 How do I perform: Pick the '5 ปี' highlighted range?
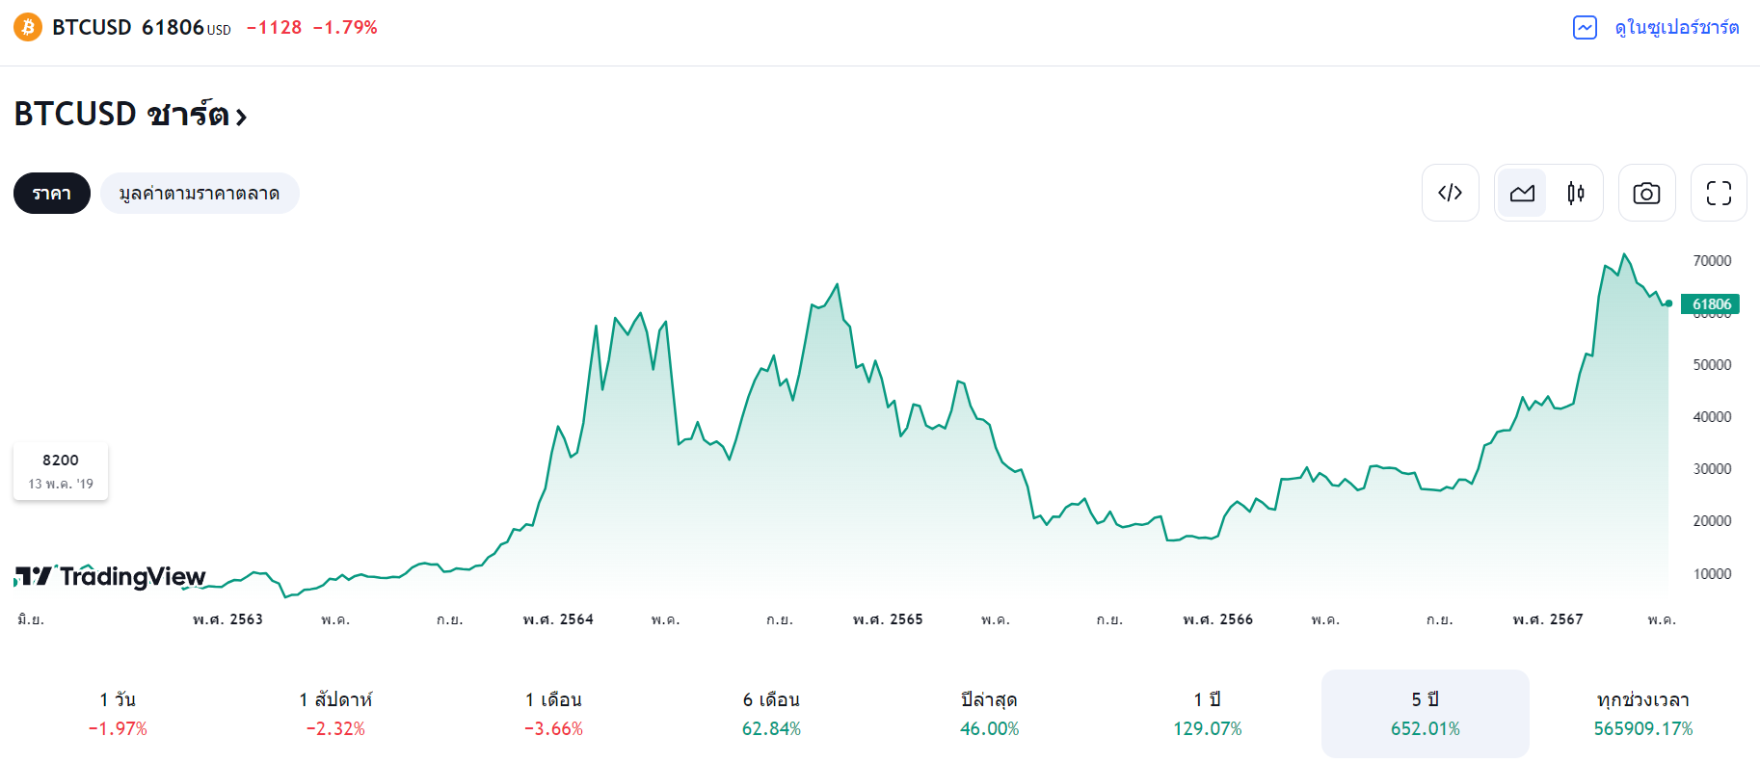(1425, 713)
